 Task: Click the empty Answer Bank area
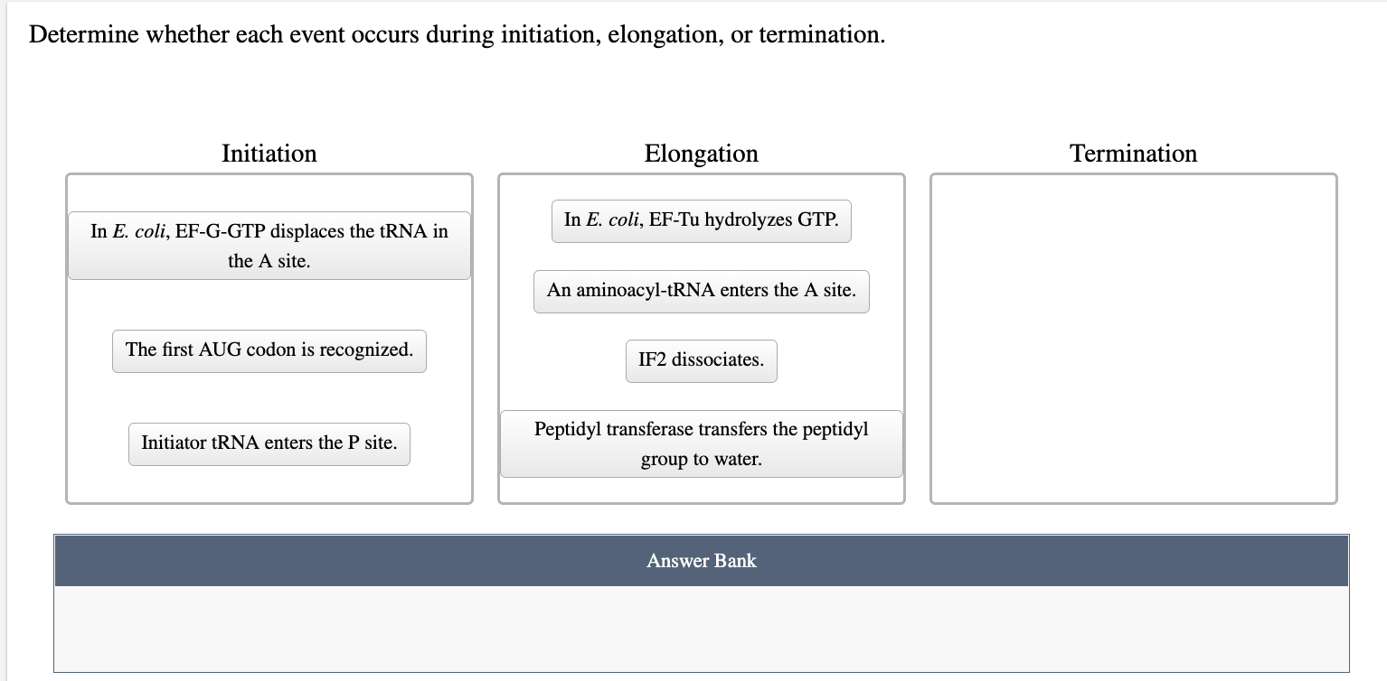tap(701, 623)
